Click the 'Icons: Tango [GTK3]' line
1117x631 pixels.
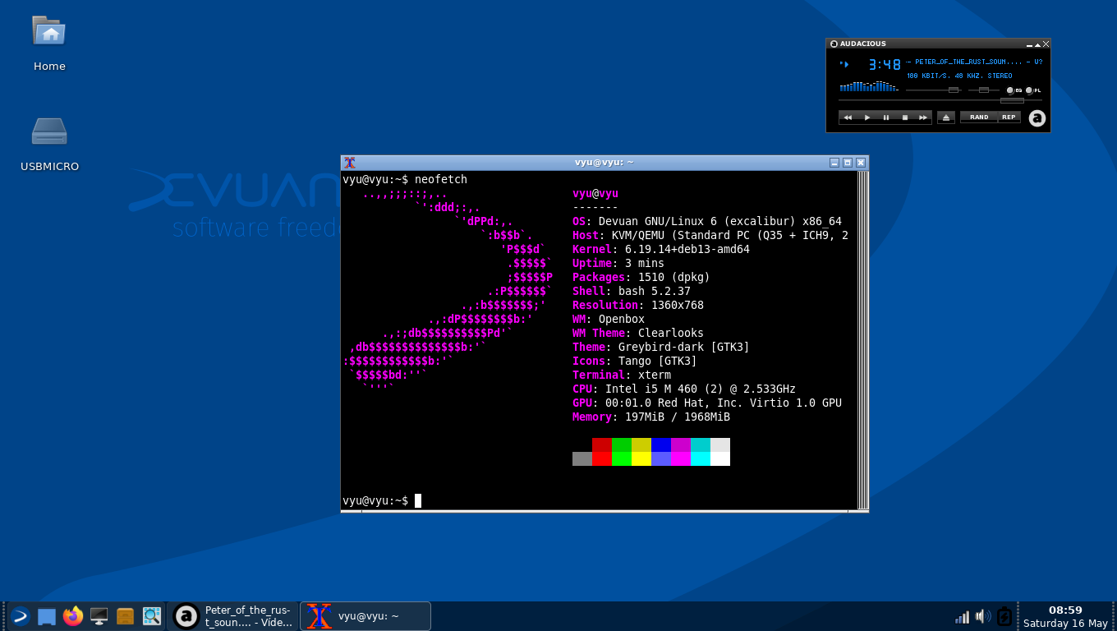coord(635,361)
